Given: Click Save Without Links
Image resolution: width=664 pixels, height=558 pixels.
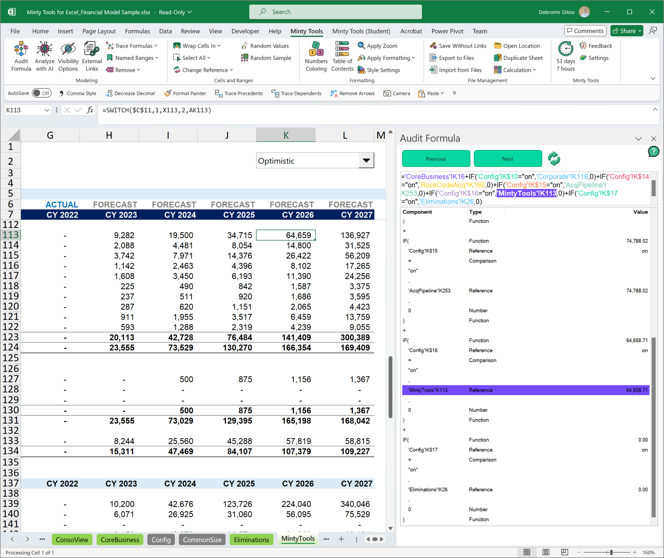Looking at the screenshot, I should coord(458,46).
